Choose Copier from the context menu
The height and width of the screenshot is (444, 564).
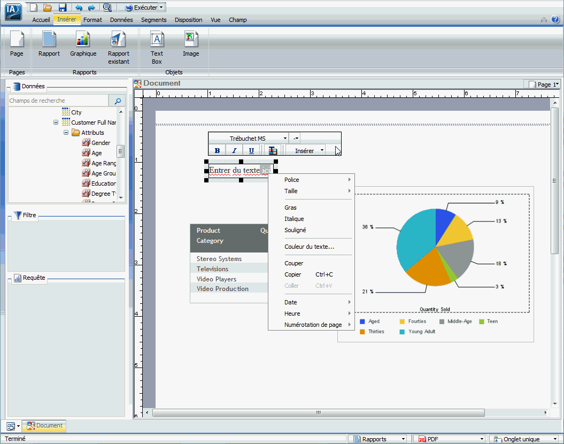(312, 274)
